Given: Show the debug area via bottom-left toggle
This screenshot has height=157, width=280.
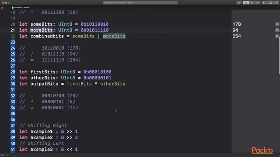Looking at the screenshot, I should 3,155.
